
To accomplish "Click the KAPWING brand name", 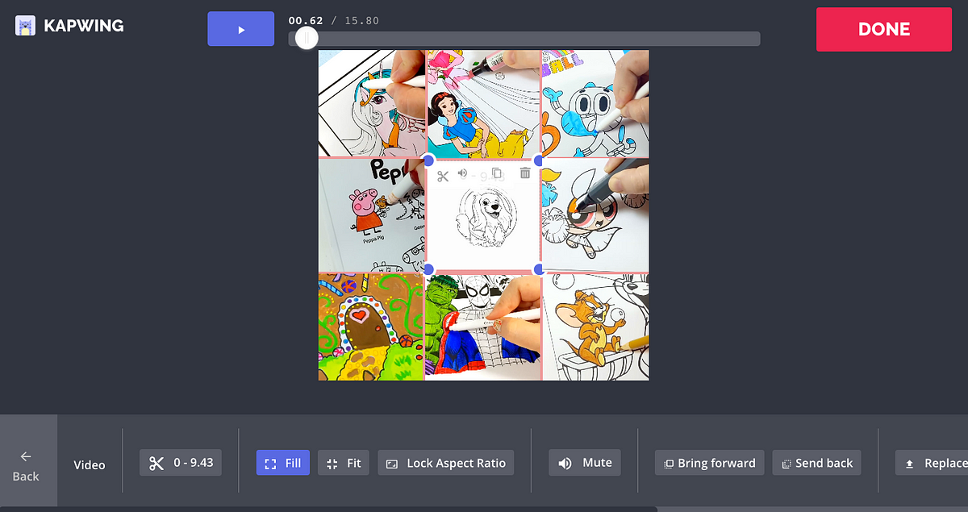I will pyautogui.click(x=84, y=26).
